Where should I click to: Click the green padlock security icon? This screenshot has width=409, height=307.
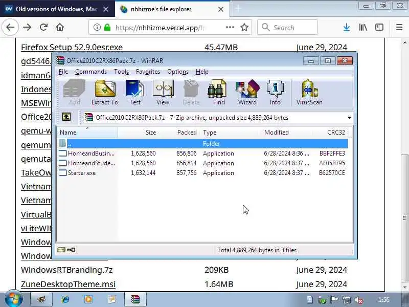(x=107, y=27)
